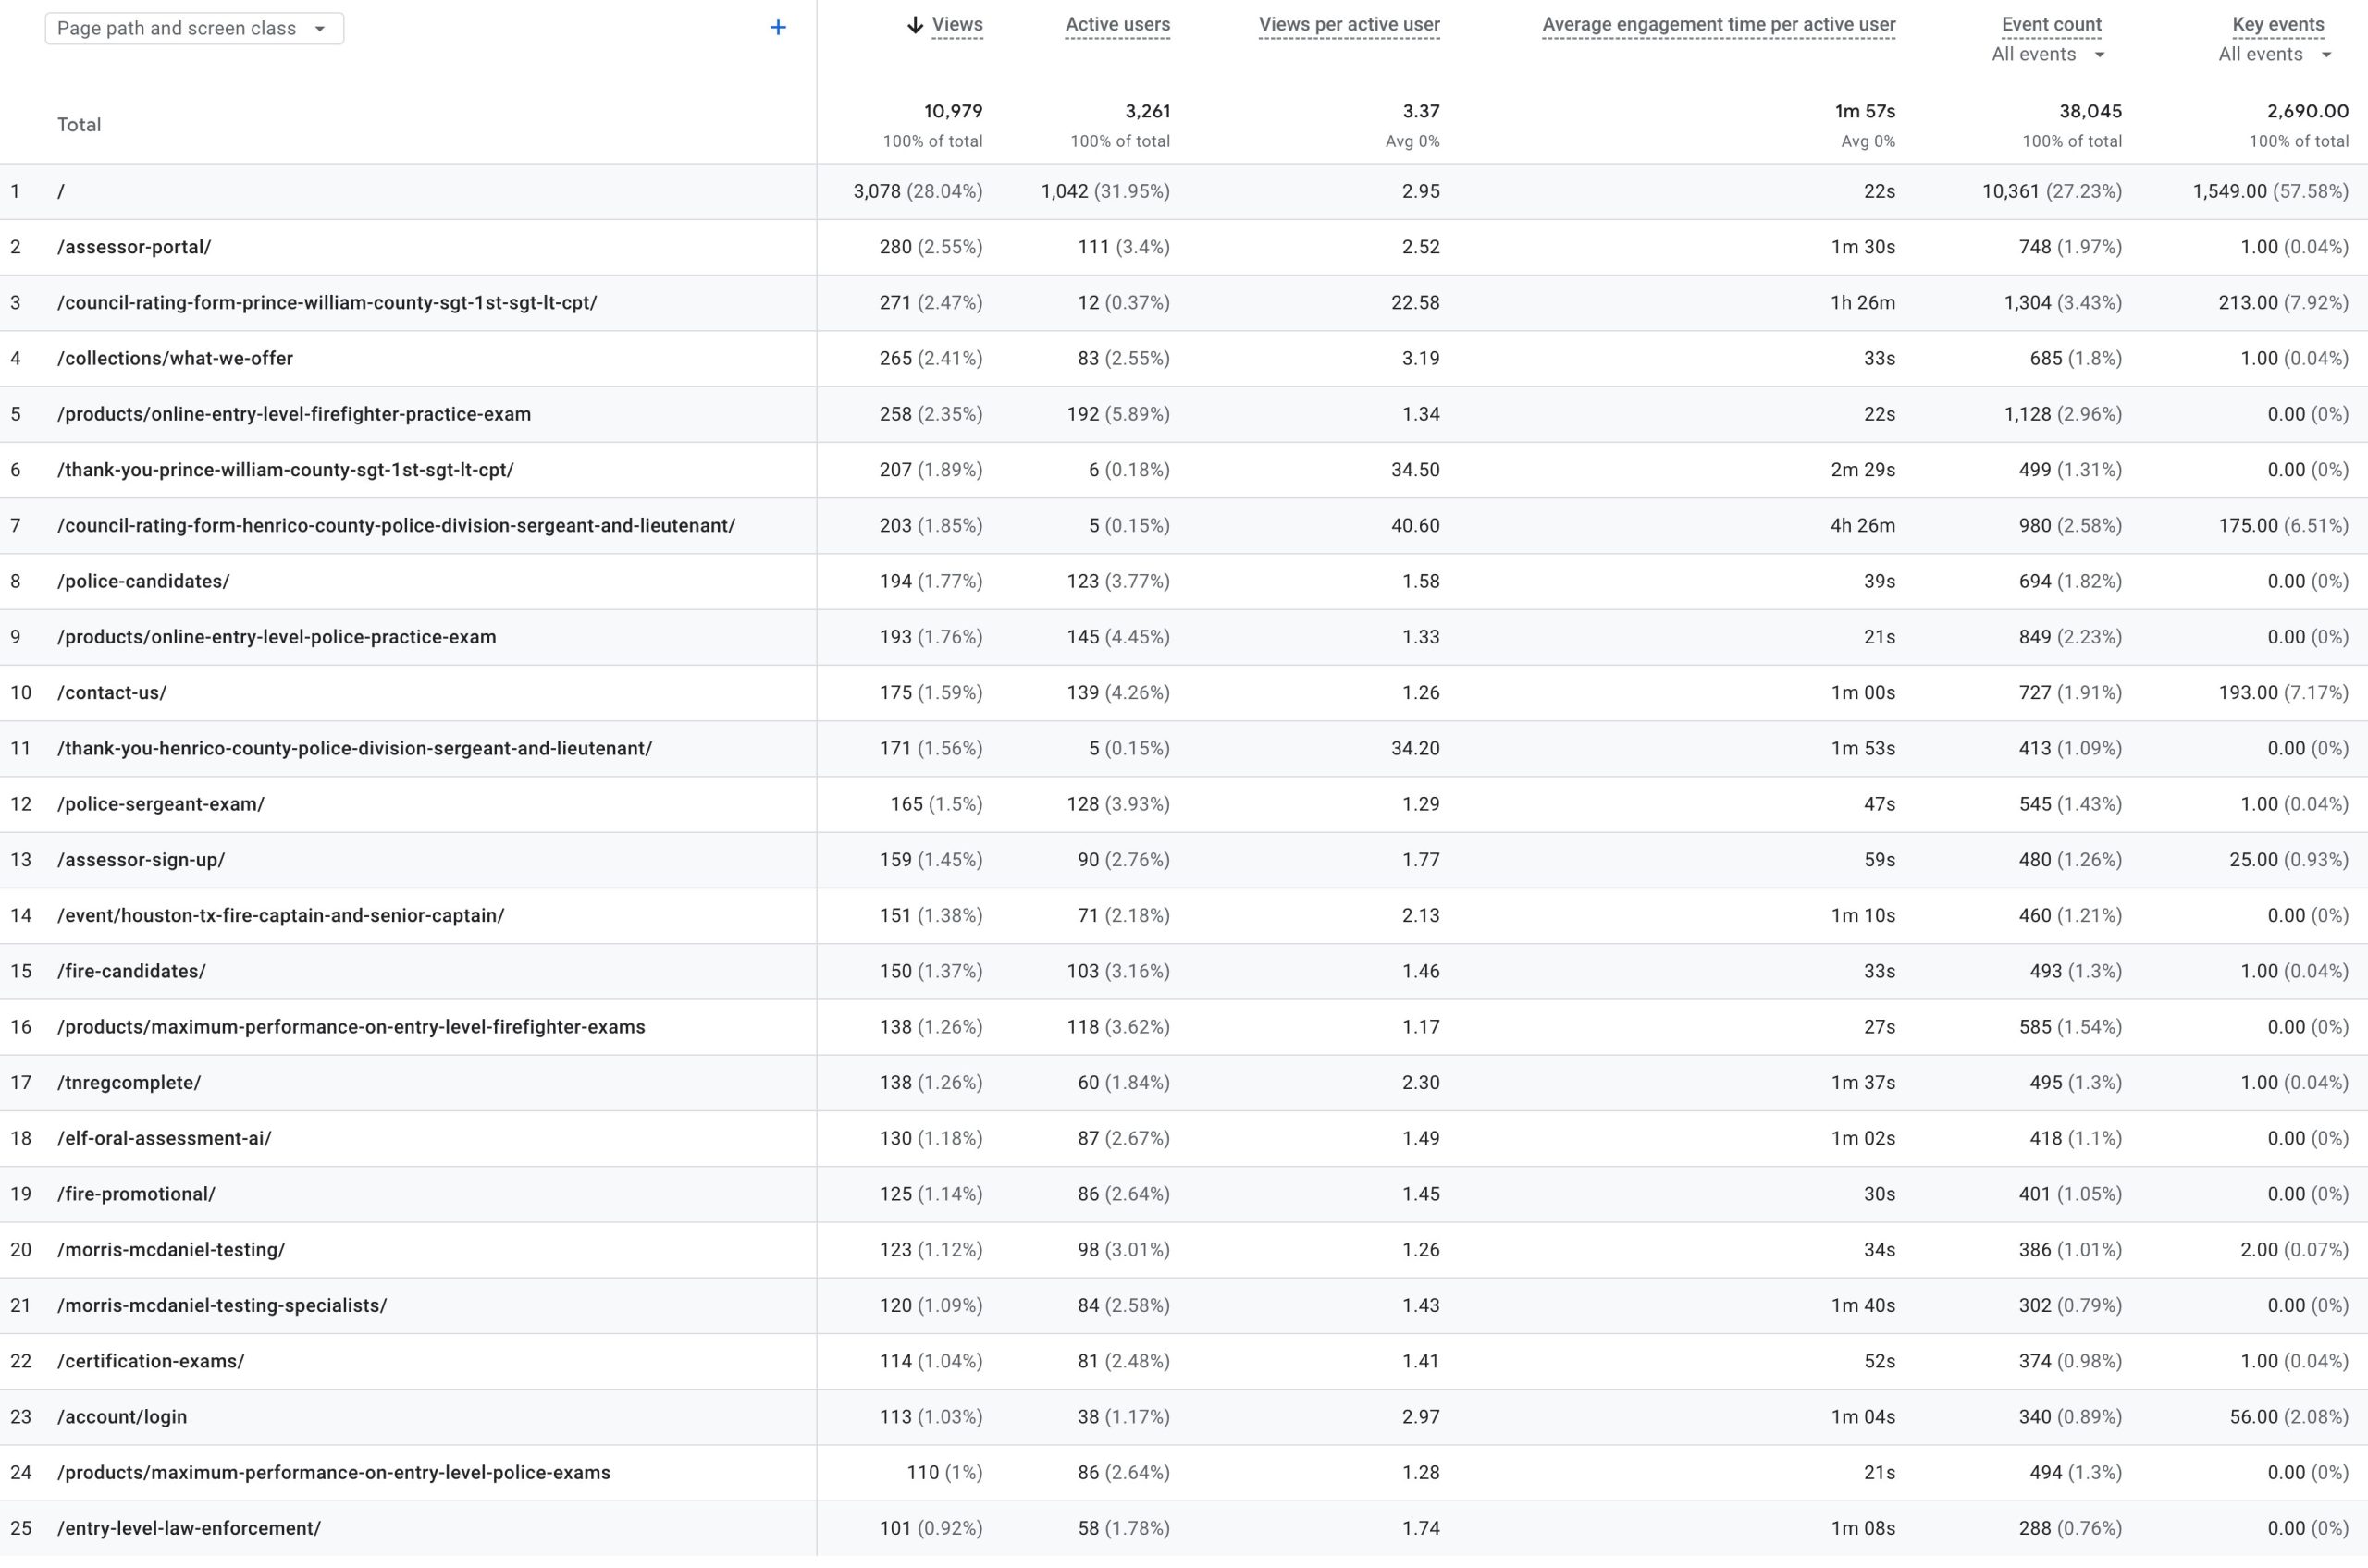
Task: Click the plus icon to add dimension
Action: [x=777, y=28]
